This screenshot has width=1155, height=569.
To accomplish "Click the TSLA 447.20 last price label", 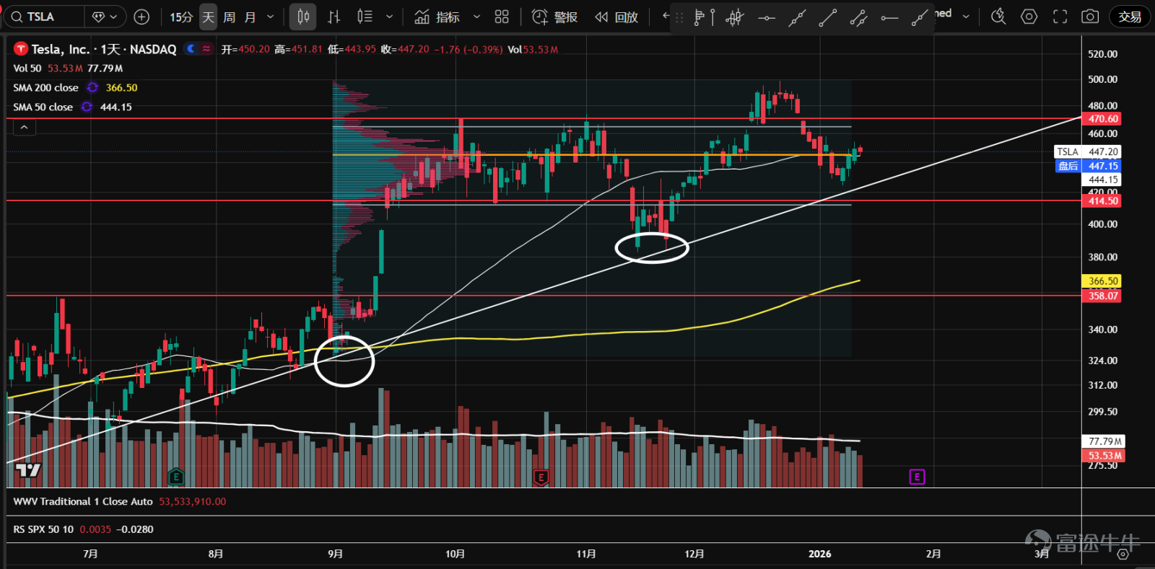I will (x=1087, y=152).
